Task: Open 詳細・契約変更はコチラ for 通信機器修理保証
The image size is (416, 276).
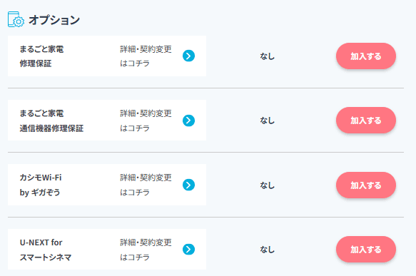Action: [146, 121]
